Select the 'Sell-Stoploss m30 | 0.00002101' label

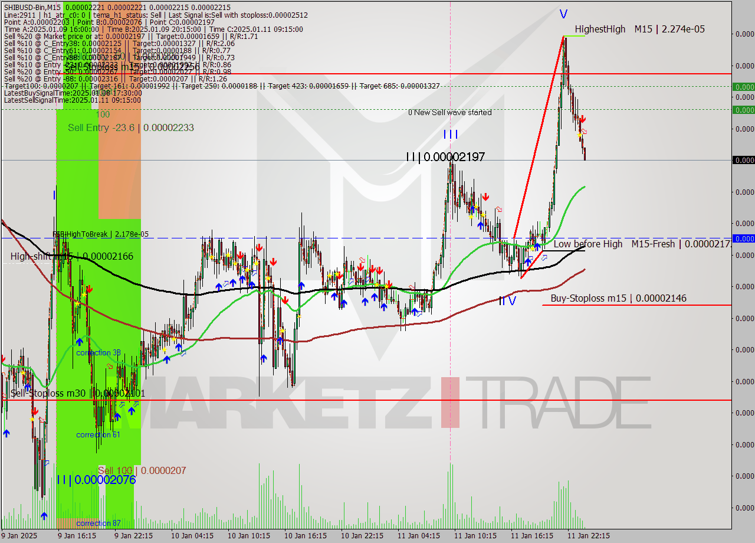click(77, 393)
